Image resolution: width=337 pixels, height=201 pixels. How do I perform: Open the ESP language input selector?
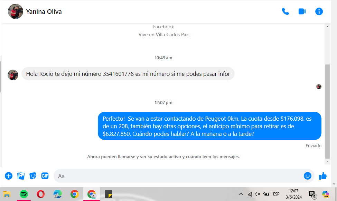(276, 194)
